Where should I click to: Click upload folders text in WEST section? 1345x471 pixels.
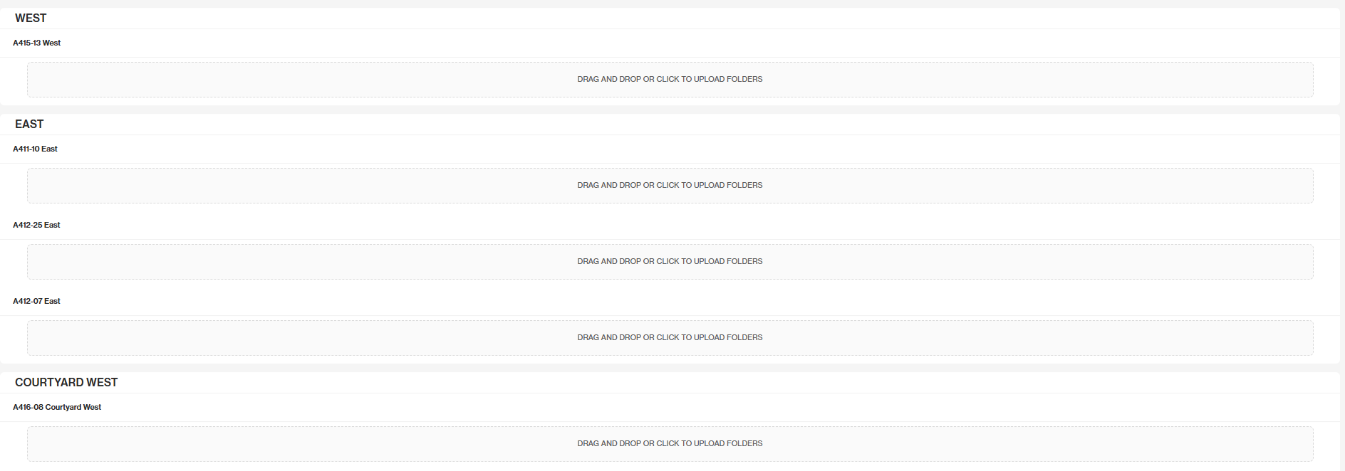670,79
